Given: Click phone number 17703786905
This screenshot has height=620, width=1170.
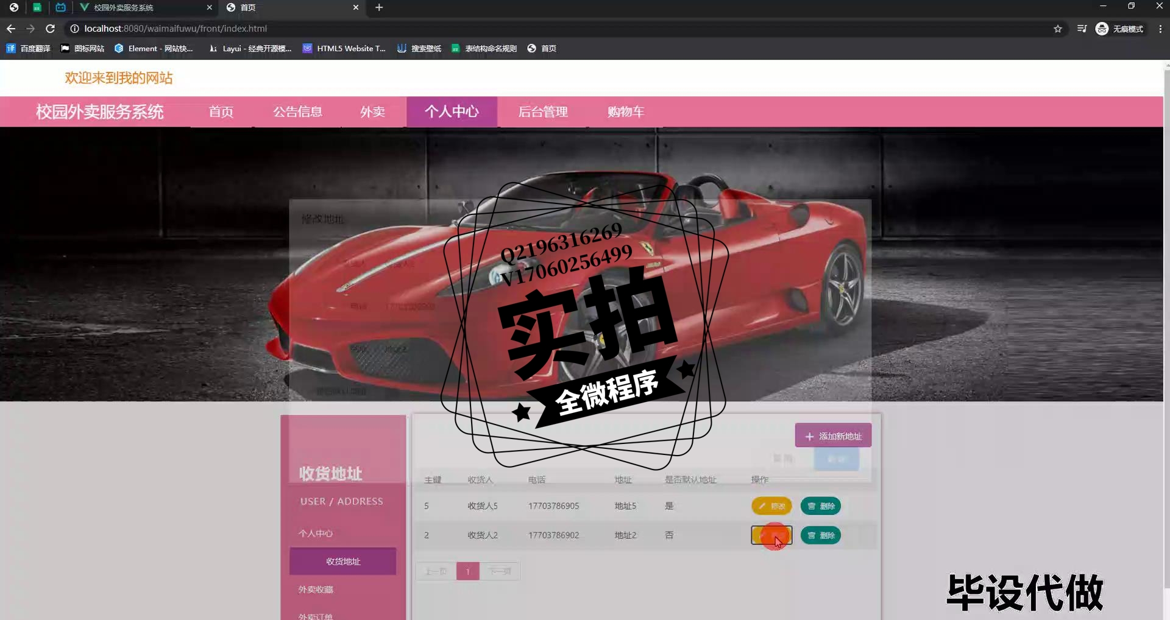Looking at the screenshot, I should [553, 506].
